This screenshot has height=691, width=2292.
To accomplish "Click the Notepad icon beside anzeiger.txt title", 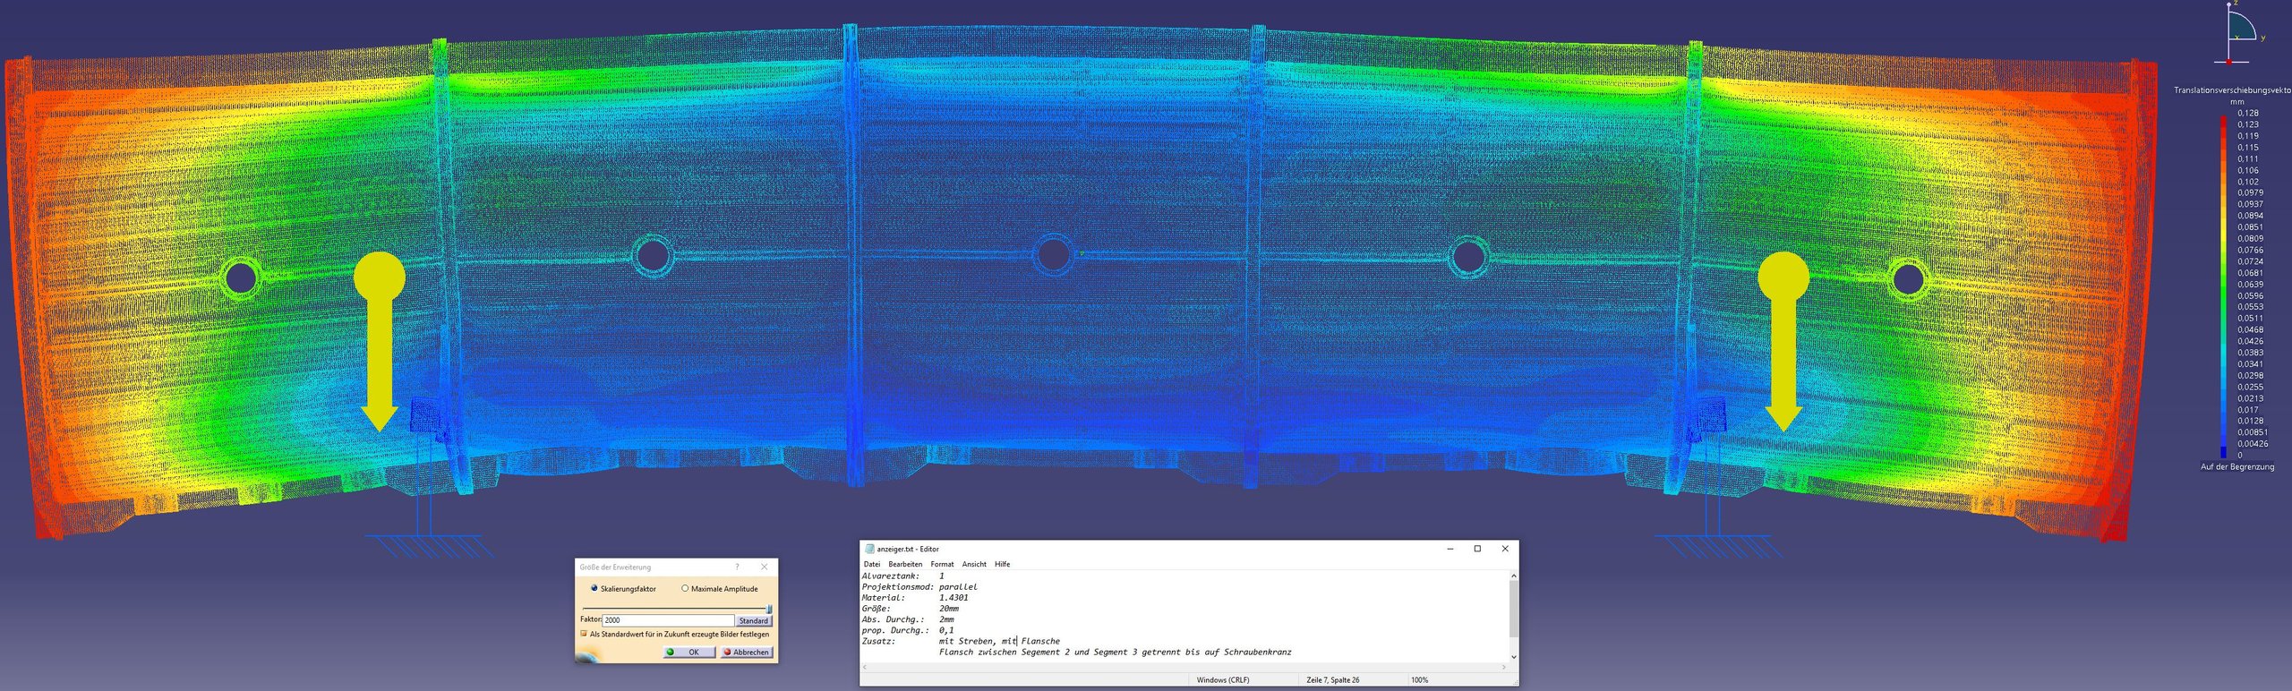I will coord(869,549).
